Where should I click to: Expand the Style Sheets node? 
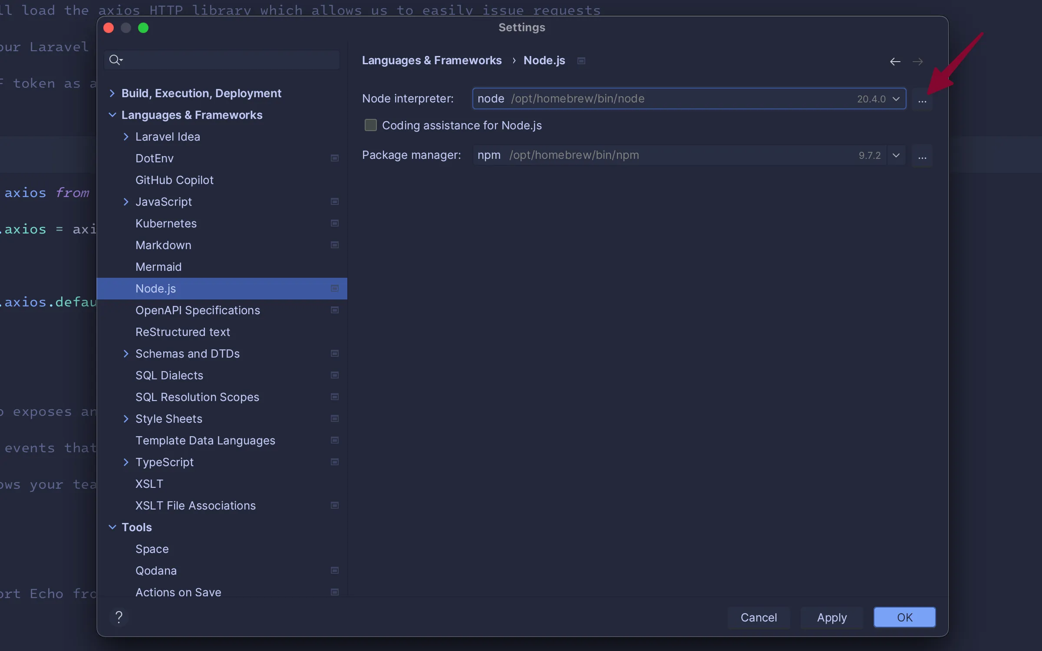[x=126, y=419]
